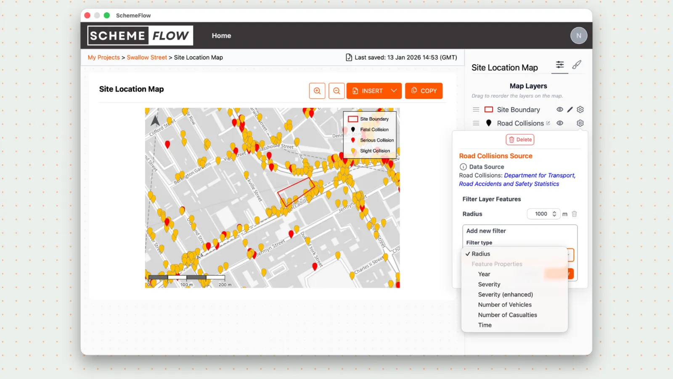Remove the Radius filter trash icon
The width and height of the screenshot is (673, 379).
(x=574, y=214)
